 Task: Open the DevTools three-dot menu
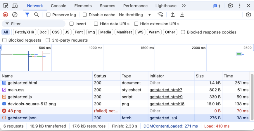coord(240,6)
